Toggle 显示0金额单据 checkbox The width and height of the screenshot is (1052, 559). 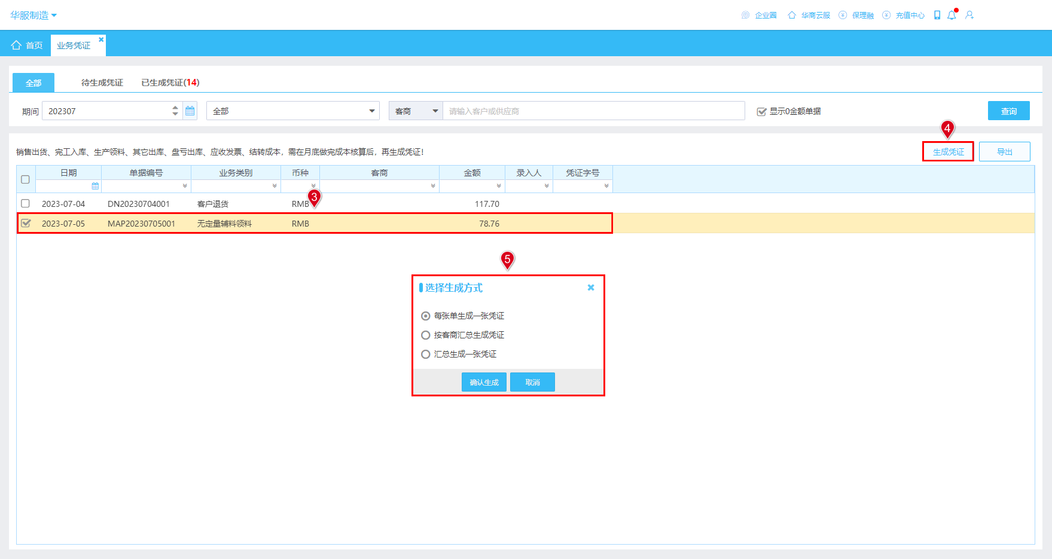click(761, 111)
